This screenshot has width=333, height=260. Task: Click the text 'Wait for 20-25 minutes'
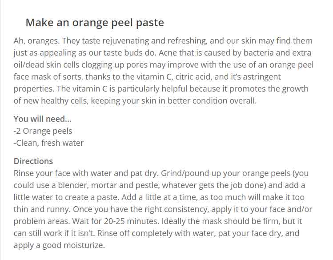pyautogui.click(x=115, y=221)
